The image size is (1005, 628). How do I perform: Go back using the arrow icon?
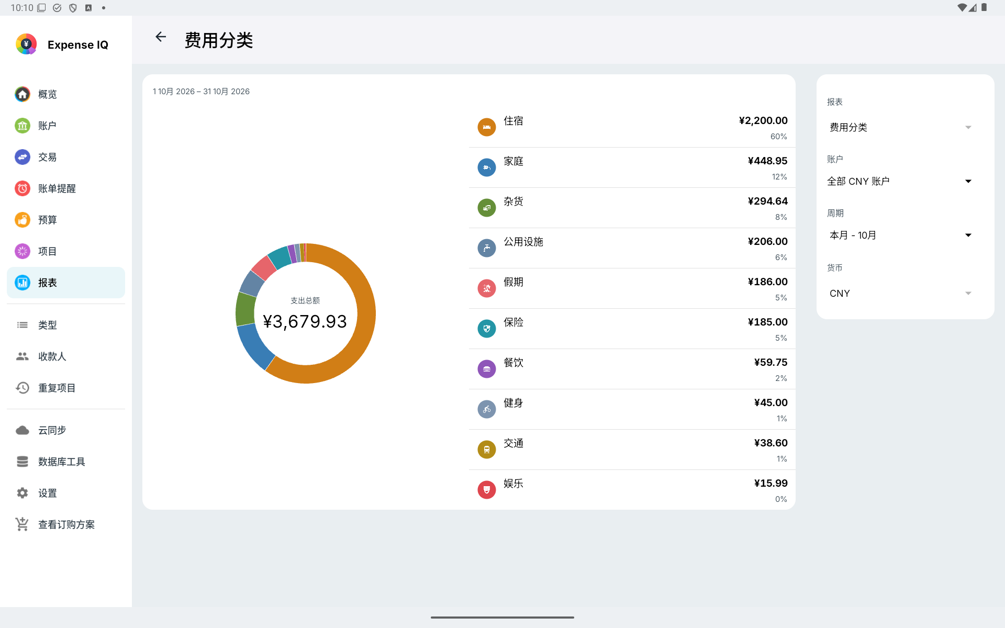(x=161, y=37)
